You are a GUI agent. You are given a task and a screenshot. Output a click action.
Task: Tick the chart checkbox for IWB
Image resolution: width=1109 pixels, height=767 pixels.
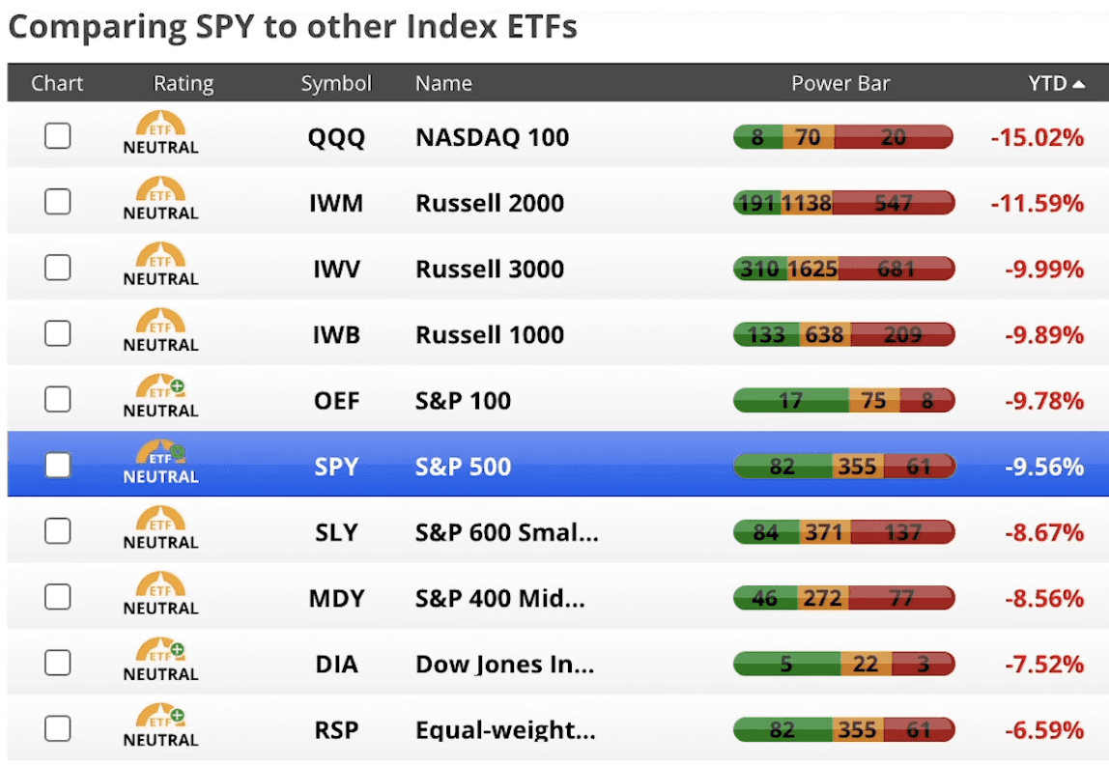point(57,333)
